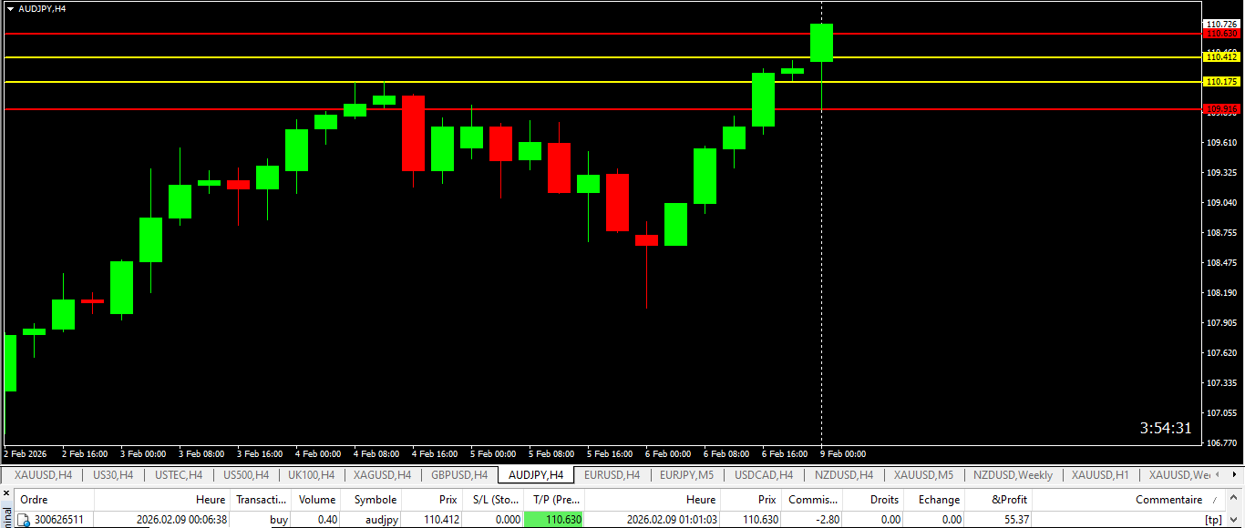1245x528 pixels.
Task: Go to the UK100,H4 chart tab
Action: coord(312,475)
